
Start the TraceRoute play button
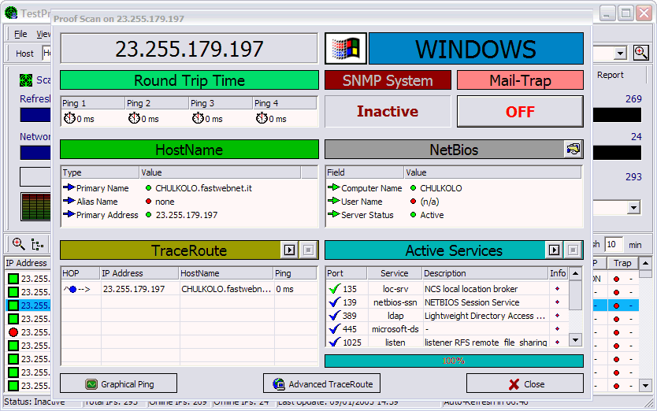tap(290, 250)
